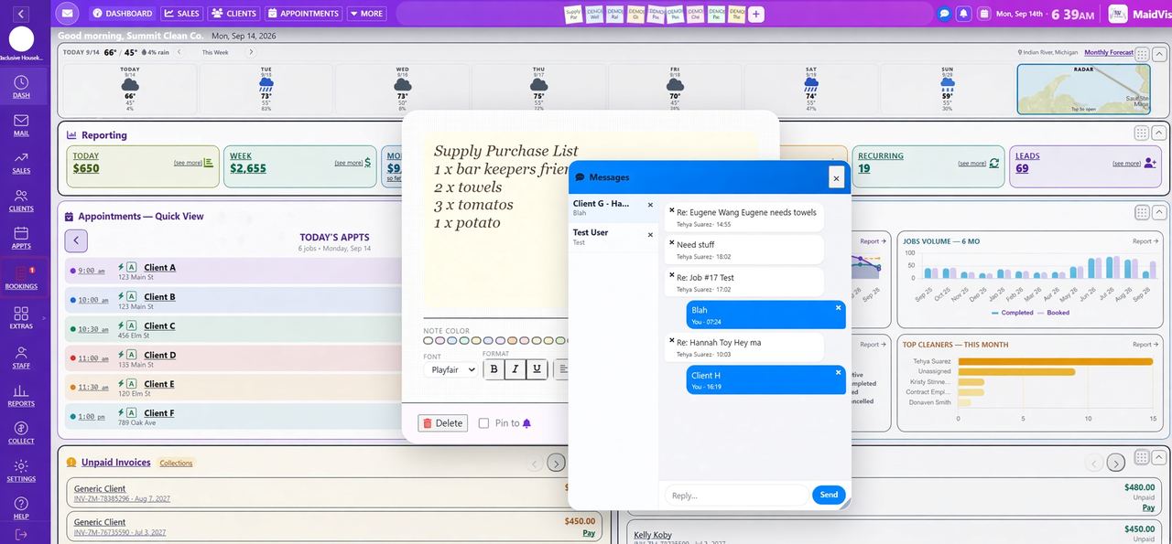
Task: Align note text left
Action: coord(563,369)
